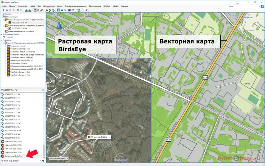The image size is (265, 166).
Task: Click the Delete X toolbar icon
Action: pos(14,10)
